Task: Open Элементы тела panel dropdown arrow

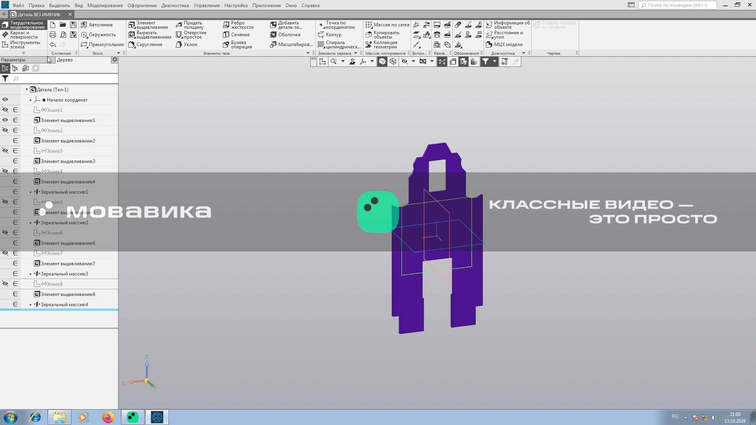Action: 308,53
